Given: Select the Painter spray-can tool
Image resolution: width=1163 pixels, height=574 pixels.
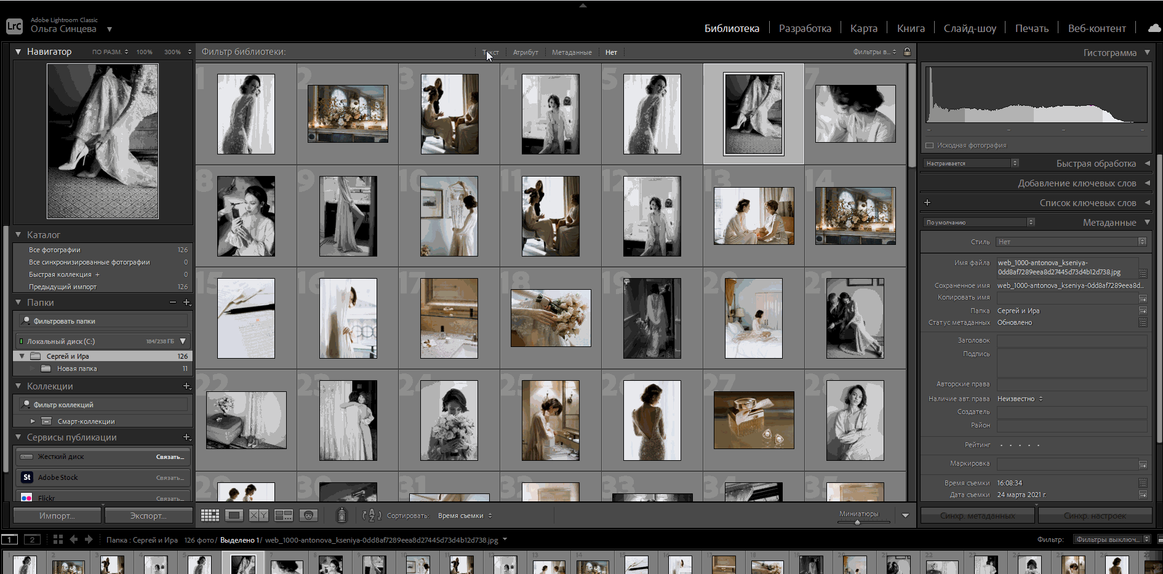Looking at the screenshot, I should tap(342, 515).
